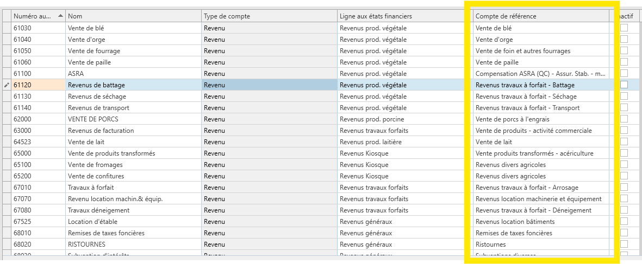
Task: Select Revenus généraux on row 68010
Action: coord(405,233)
